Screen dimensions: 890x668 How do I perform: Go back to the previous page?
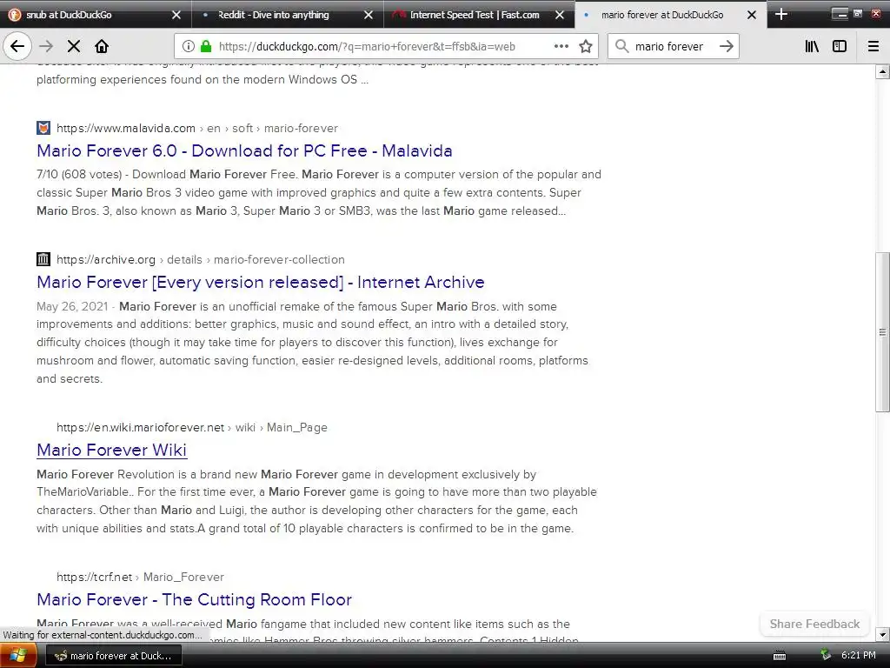(x=17, y=47)
